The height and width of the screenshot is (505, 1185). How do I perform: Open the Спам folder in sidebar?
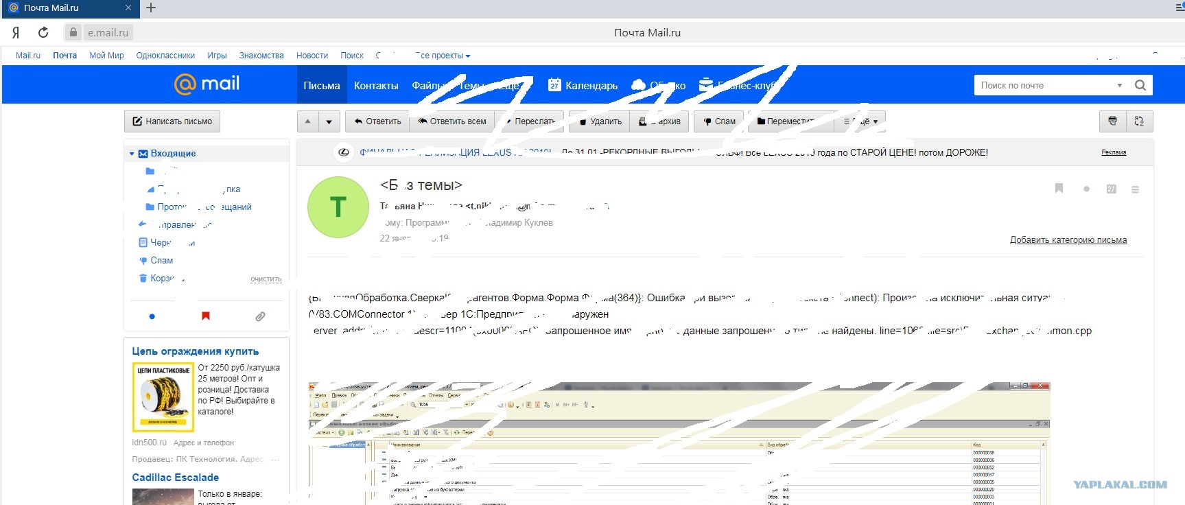click(161, 261)
